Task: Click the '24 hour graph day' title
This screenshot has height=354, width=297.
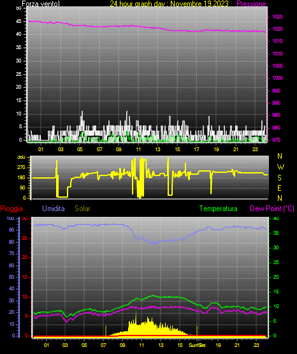Action: [x=169, y=4]
